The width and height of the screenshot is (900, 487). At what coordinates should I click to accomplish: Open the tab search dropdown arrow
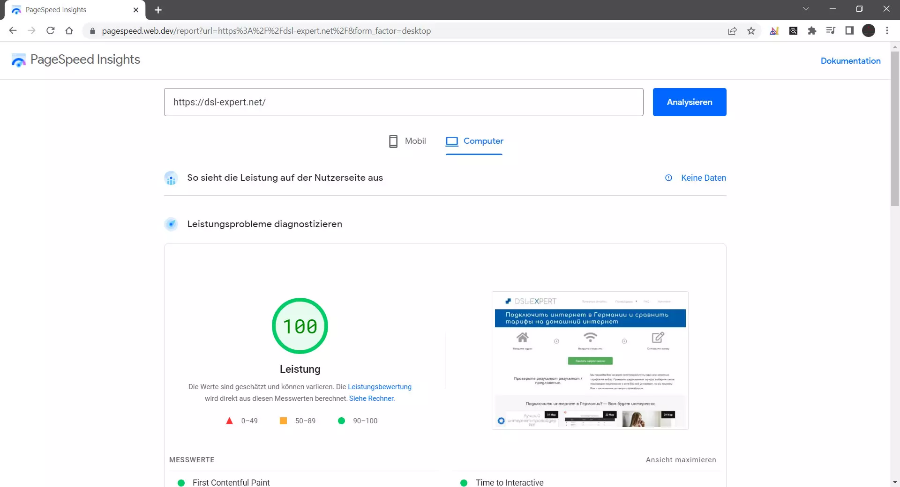(806, 9)
